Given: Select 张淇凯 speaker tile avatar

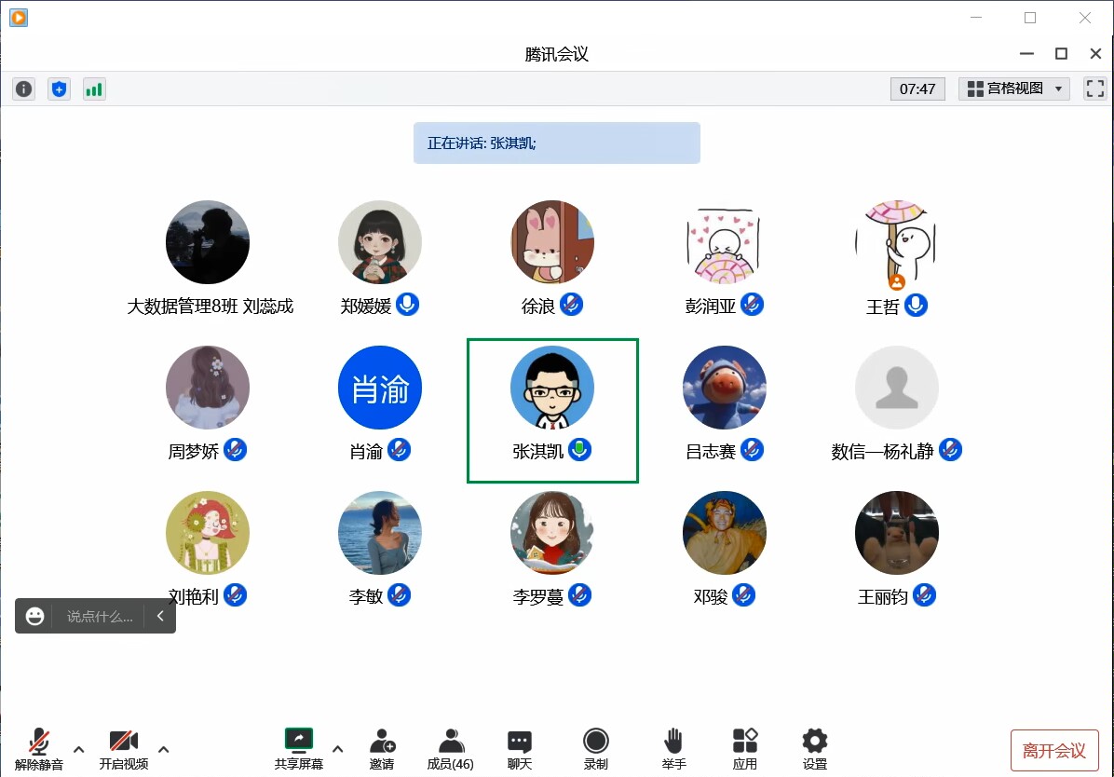Looking at the screenshot, I should 552,388.
